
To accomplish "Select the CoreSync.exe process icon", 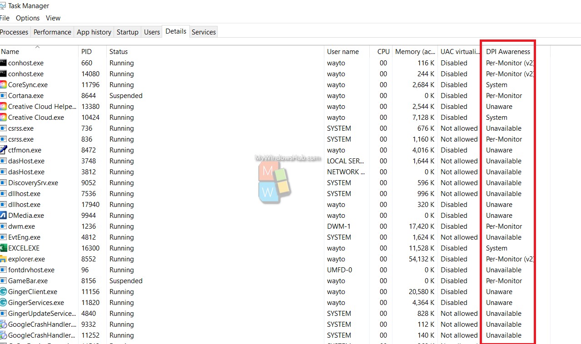I will 4,85.
